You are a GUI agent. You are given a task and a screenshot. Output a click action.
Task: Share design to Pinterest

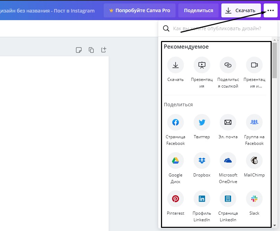tap(175, 199)
